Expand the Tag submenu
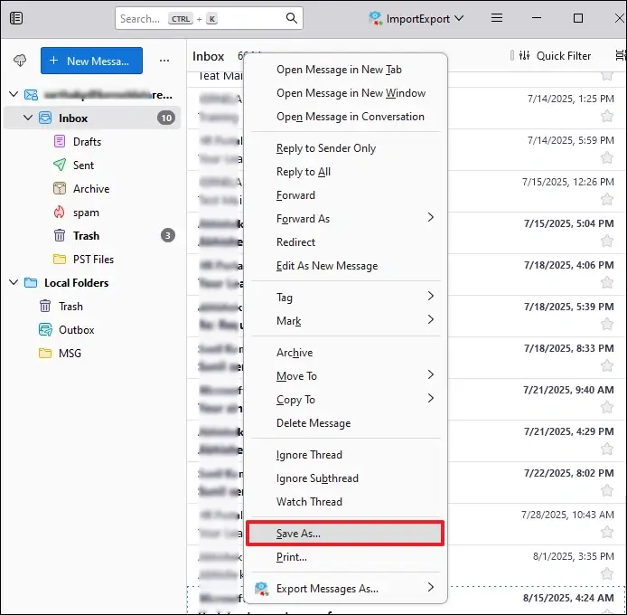Viewport: 627px width, 615px height. click(x=430, y=296)
